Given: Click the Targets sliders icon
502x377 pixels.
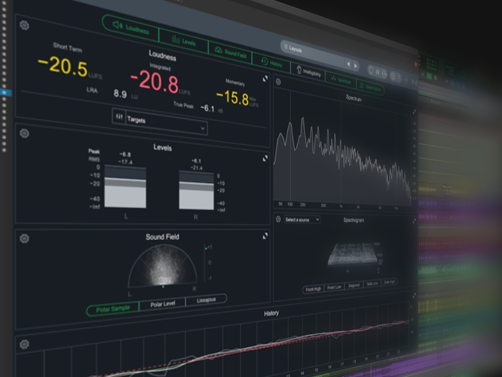Looking at the screenshot, I should tap(119, 116).
